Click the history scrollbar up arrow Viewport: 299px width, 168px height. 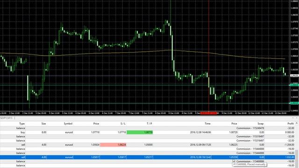pos(297,123)
